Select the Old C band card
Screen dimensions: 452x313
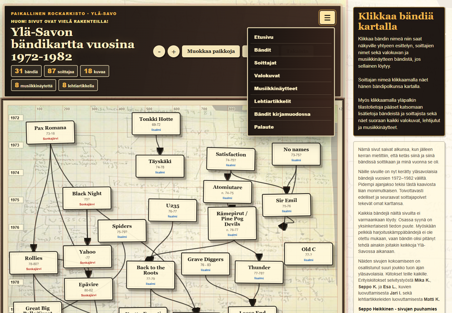point(309,254)
